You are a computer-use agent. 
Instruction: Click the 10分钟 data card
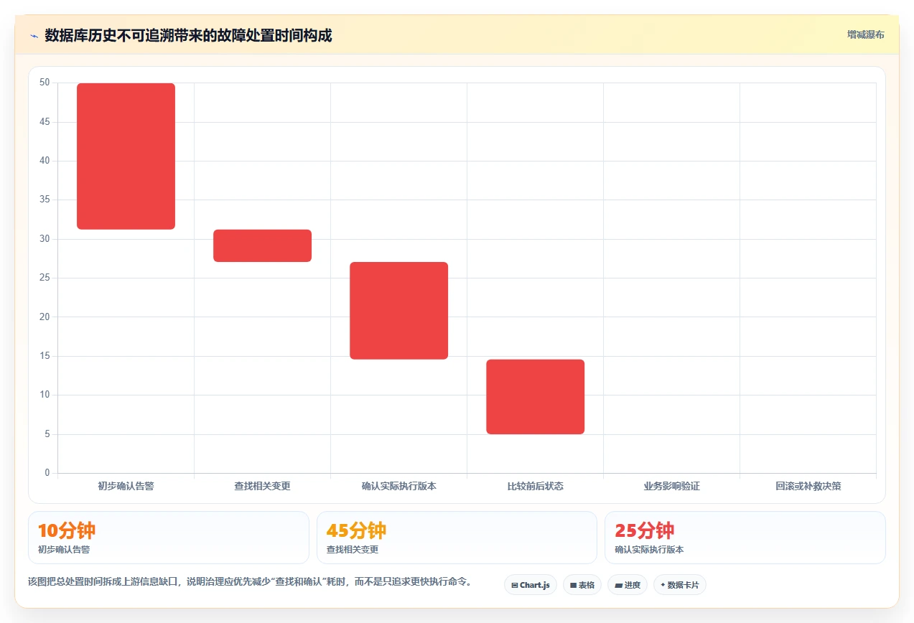click(169, 538)
